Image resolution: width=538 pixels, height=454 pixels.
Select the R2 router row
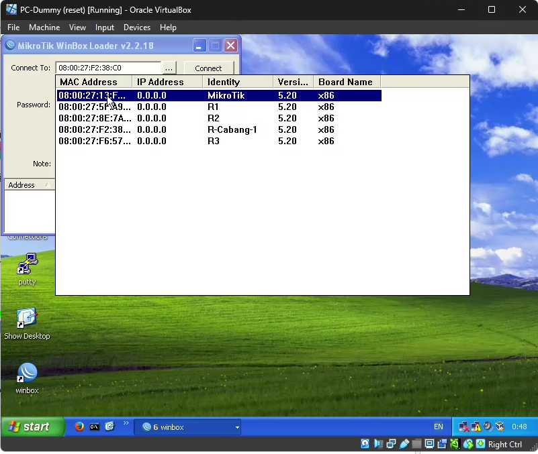click(219, 118)
